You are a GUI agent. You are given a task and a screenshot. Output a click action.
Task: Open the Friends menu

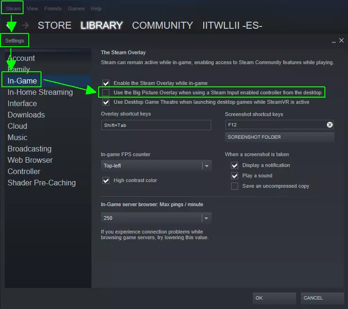pyautogui.click(x=53, y=8)
